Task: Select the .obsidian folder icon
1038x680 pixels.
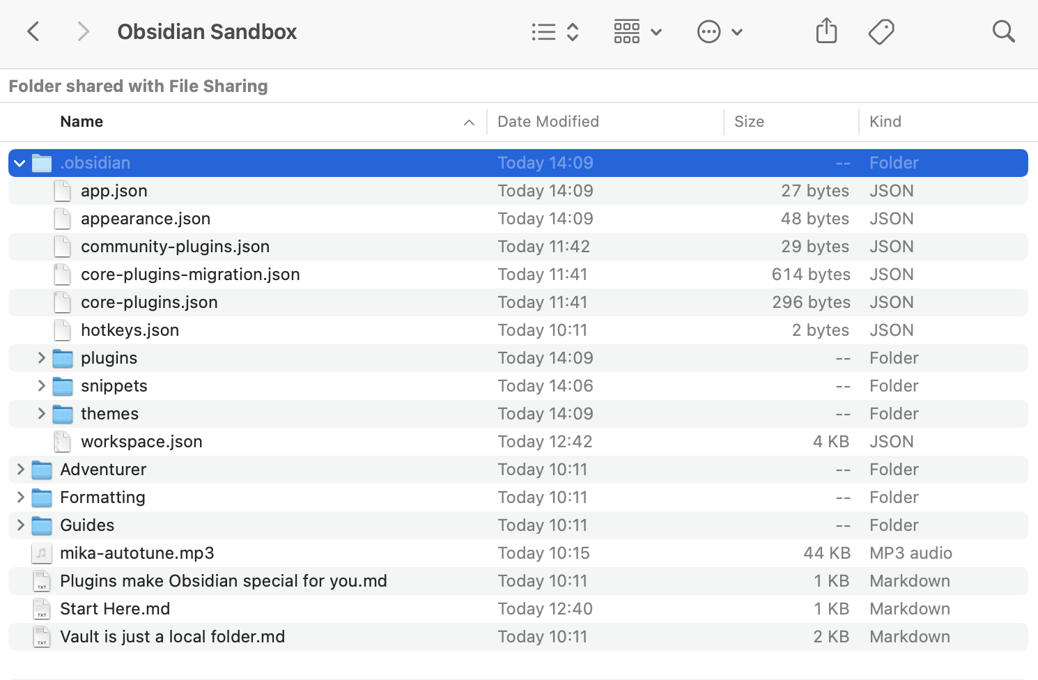Action: (42, 163)
